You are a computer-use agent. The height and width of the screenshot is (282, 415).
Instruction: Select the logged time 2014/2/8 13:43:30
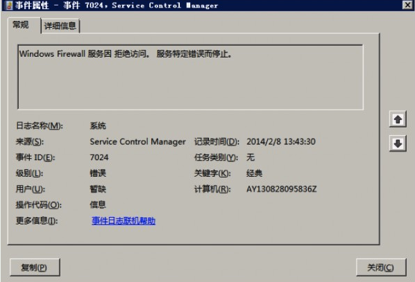[x=281, y=141]
